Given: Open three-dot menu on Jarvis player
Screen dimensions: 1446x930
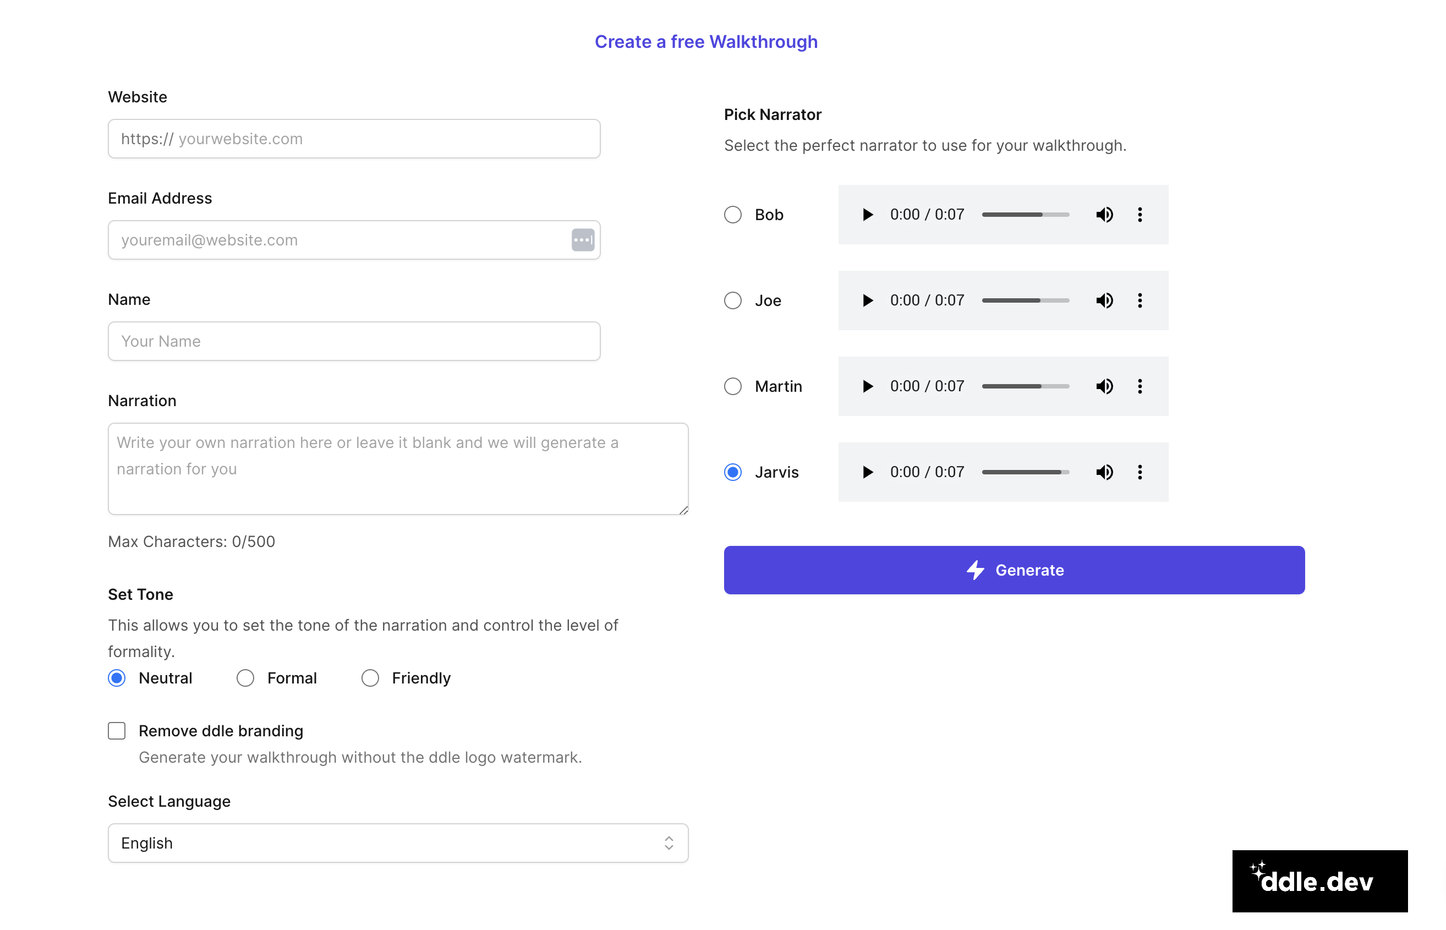Looking at the screenshot, I should click(1140, 472).
